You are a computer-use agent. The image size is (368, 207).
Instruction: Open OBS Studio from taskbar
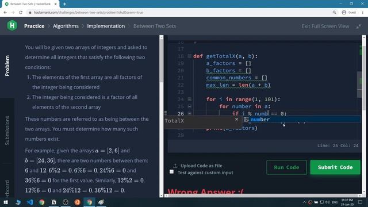tap(66, 202)
